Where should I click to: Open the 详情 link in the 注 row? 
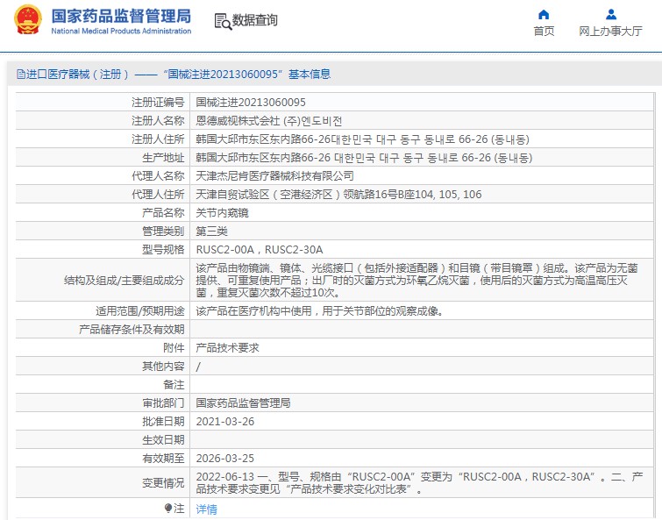[206, 509]
